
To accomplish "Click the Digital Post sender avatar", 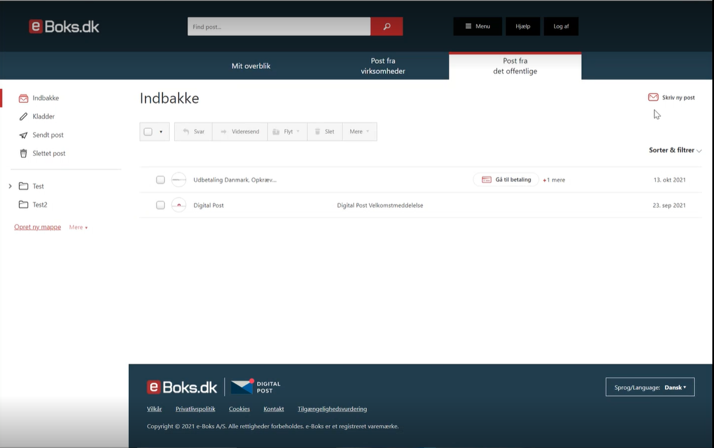I will 179,205.
